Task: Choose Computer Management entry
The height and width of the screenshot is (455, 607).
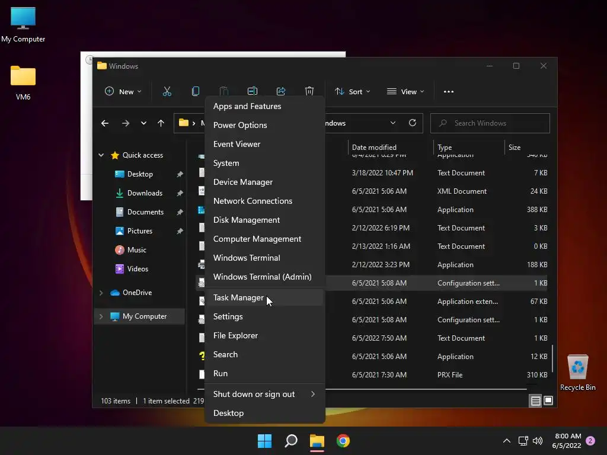Action: pyautogui.click(x=264, y=239)
